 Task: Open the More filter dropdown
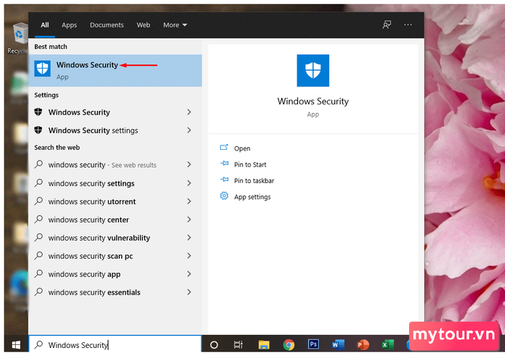pos(175,24)
